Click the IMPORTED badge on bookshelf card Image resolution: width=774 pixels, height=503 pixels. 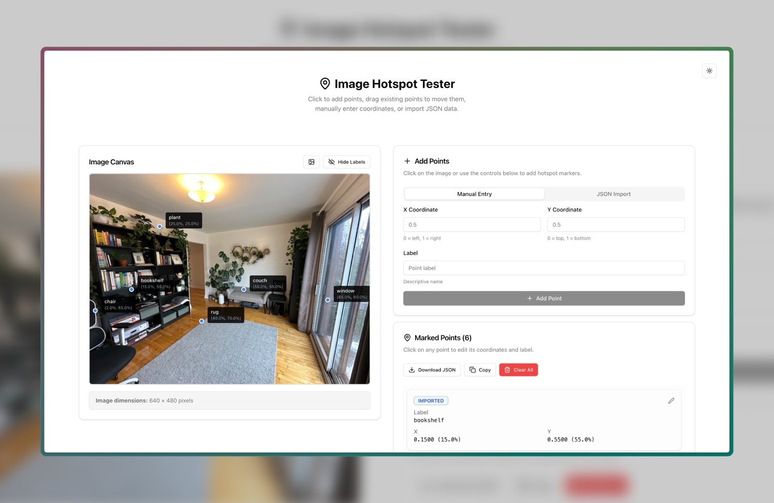[x=431, y=401]
